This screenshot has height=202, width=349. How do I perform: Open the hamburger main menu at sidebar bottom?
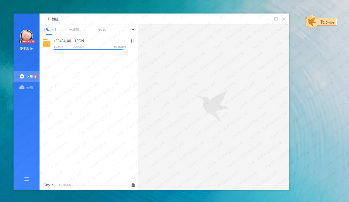pos(27,179)
